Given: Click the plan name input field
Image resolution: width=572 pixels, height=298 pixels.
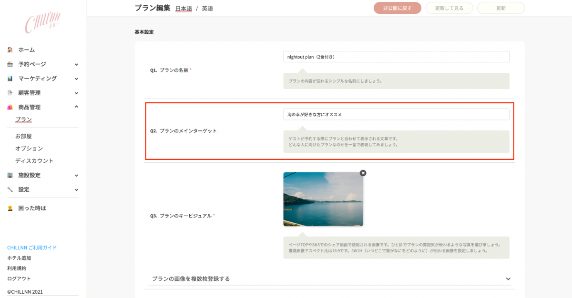Looking at the screenshot, I should 396,57.
